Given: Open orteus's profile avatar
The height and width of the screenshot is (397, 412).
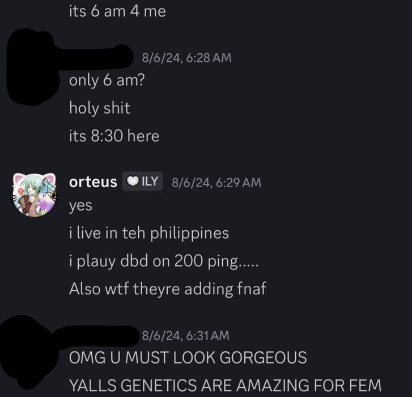Looking at the screenshot, I should pos(34,195).
